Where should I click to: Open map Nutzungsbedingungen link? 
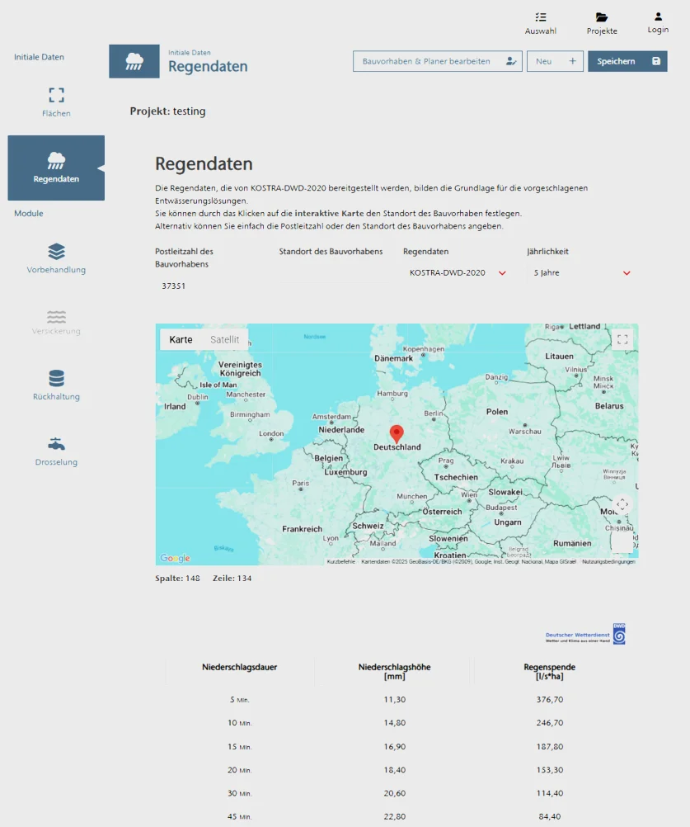click(608, 562)
